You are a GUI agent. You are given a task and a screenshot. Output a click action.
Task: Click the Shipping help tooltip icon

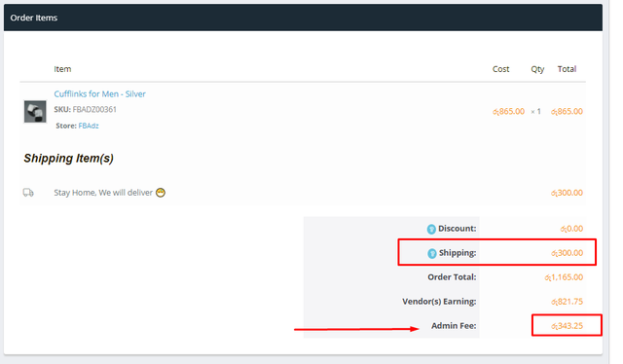(432, 253)
